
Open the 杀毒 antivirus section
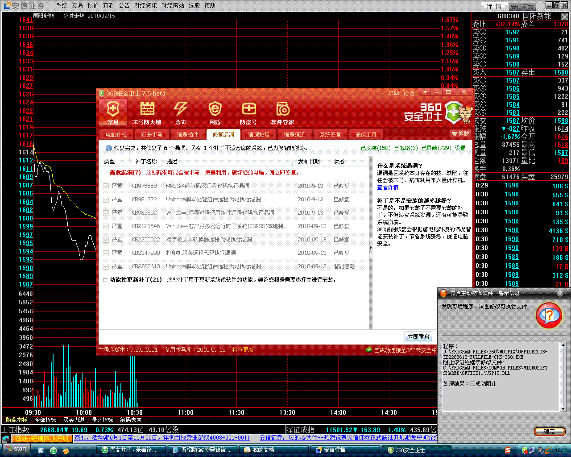point(181,112)
